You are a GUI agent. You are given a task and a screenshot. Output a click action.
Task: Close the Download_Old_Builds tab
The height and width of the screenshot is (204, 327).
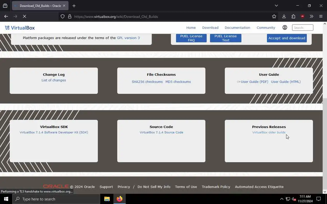[x=64, y=6]
